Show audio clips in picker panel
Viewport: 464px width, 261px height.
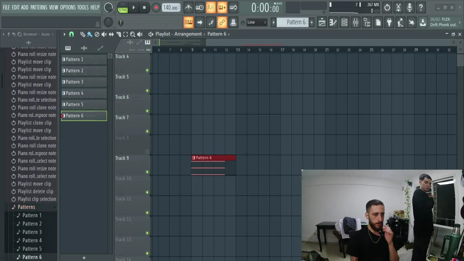coord(84,48)
